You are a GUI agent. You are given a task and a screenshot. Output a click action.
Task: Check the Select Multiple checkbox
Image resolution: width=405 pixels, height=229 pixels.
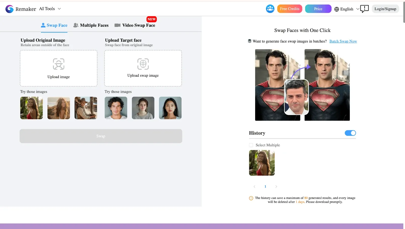click(251, 145)
